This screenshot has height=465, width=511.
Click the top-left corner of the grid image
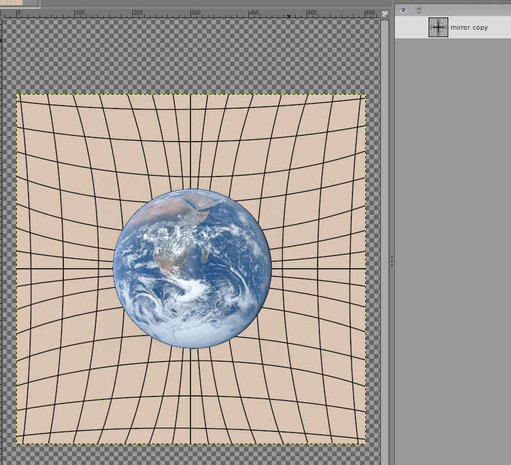coord(17,96)
